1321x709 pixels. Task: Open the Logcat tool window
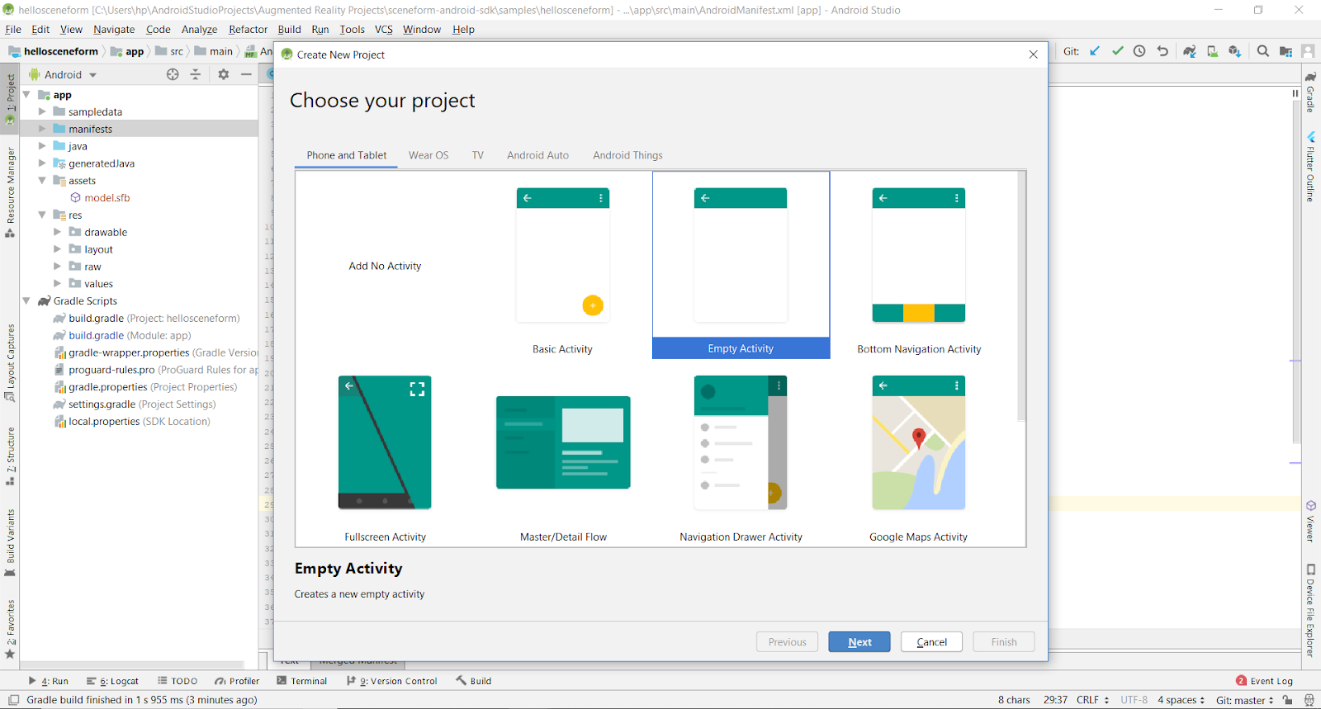[112, 681]
